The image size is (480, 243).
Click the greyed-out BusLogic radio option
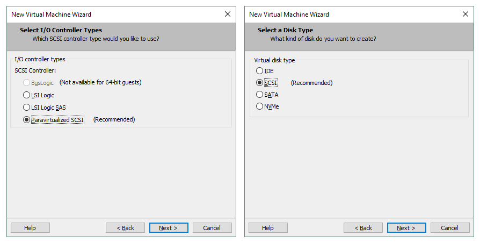(27, 83)
